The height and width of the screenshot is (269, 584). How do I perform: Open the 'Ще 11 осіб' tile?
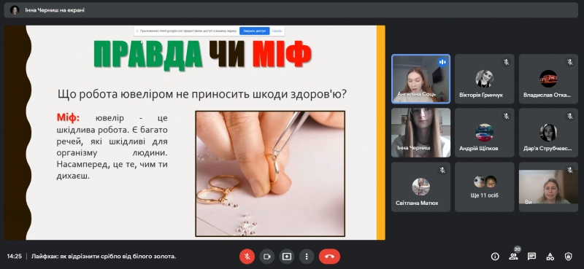click(485, 187)
